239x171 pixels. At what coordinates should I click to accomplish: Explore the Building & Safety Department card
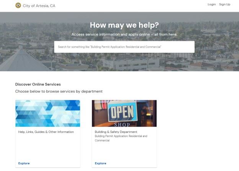pos(100,163)
